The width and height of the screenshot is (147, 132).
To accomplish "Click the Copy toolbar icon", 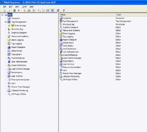I will [x=29, y=10].
